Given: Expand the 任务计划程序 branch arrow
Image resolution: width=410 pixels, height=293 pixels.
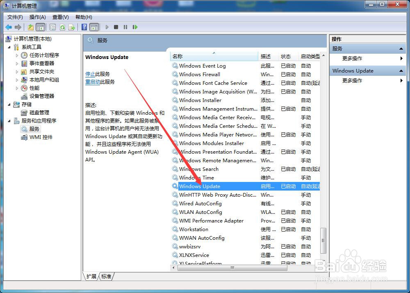Looking at the screenshot, I should (17, 55).
